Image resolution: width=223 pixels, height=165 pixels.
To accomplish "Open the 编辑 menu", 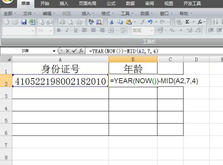I will pyautogui.click(x=49, y=14).
